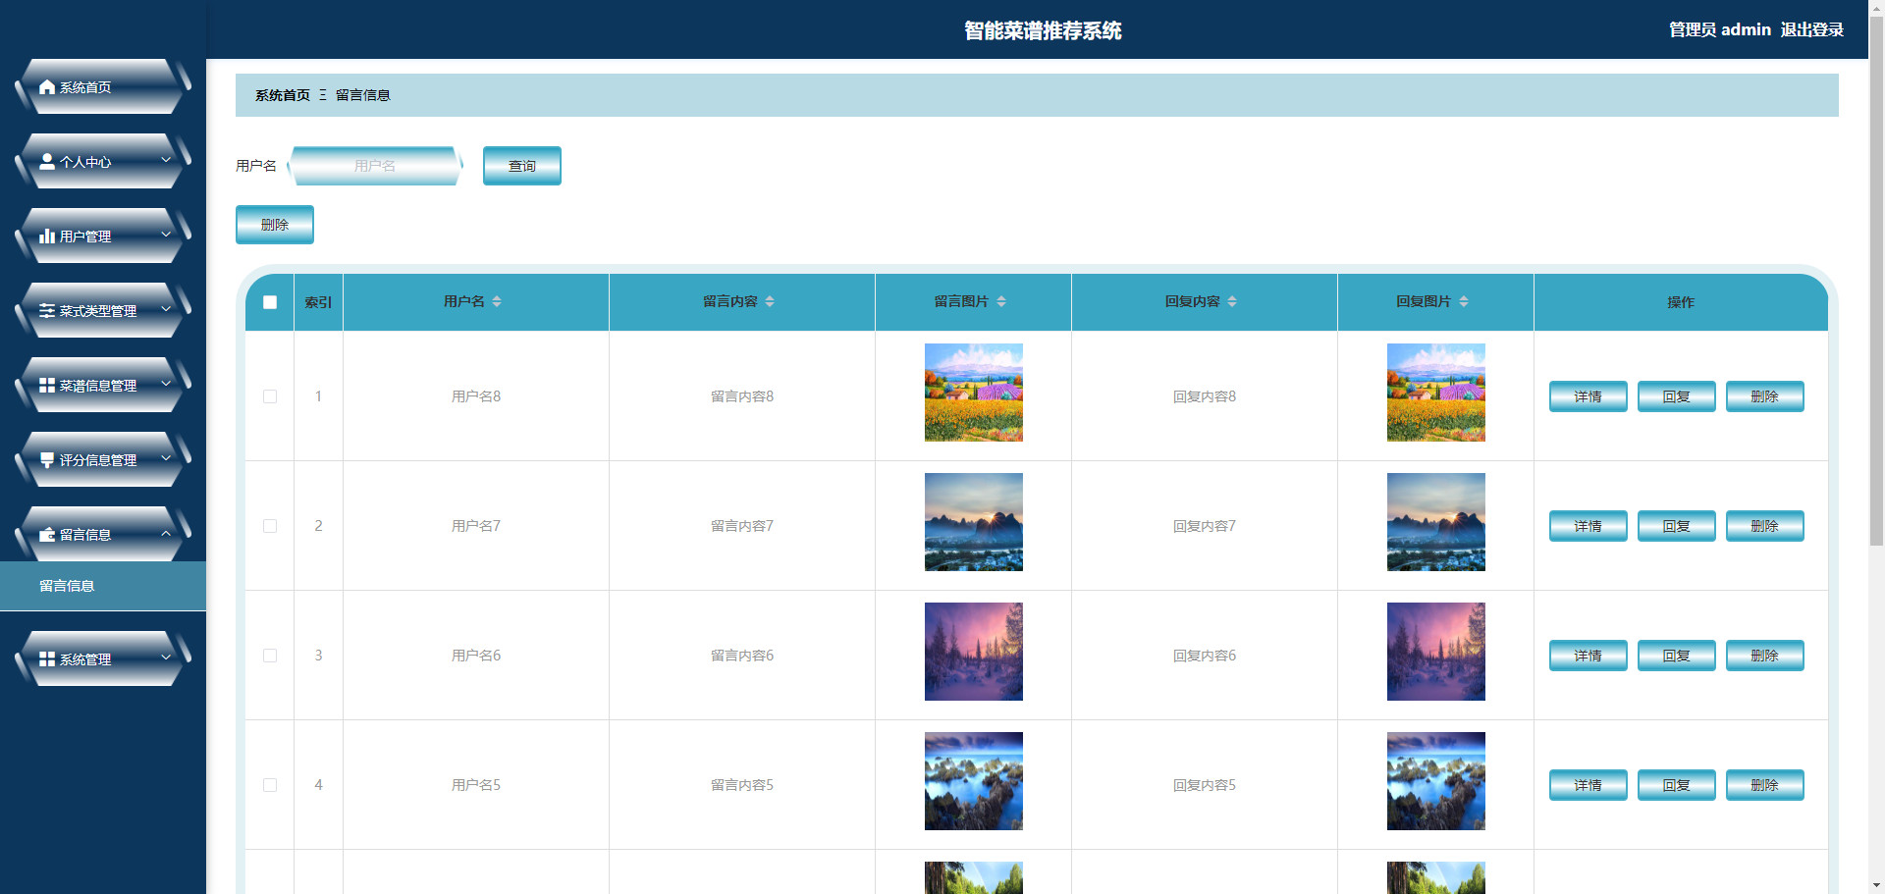Viewport: 1885px width, 894px height.
Task: Open 详情 for the 用户名5 row
Action: (x=1589, y=785)
